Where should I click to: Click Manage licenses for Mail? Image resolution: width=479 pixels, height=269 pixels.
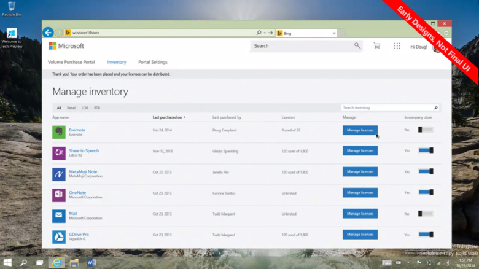point(360,214)
